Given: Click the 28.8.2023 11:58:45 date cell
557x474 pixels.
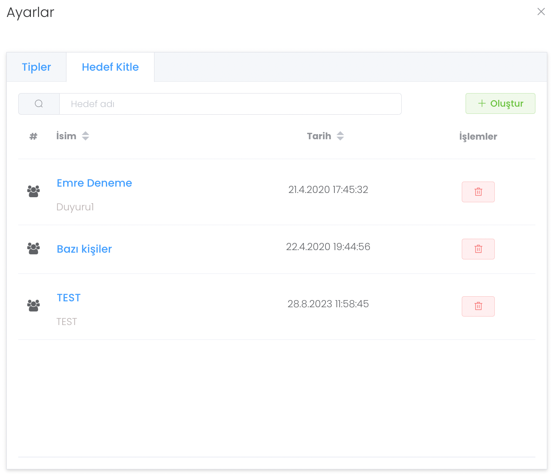Looking at the screenshot, I should tap(328, 304).
